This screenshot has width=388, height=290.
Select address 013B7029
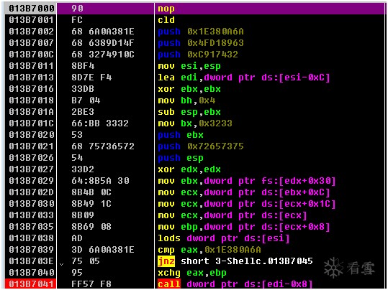click(31, 181)
